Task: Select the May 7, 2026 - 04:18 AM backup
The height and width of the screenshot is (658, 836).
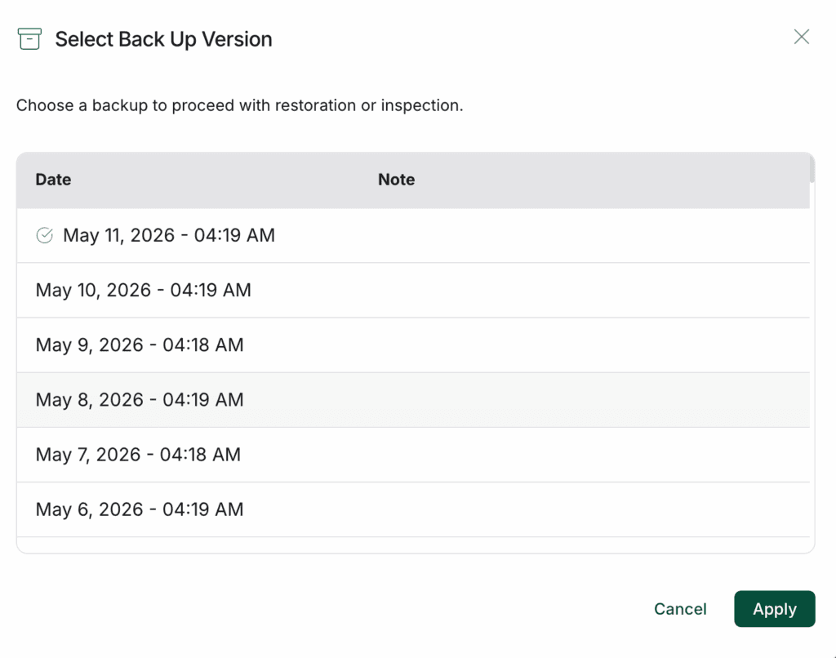Action: coord(413,455)
